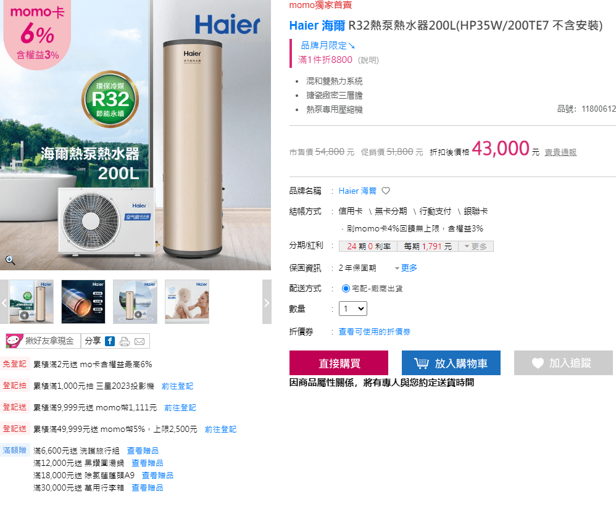The width and height of the screenshot is (616, 506).
Task: Open the 數量 quantity dropdown
Action: pyautogui.click(x=353, y=309)
